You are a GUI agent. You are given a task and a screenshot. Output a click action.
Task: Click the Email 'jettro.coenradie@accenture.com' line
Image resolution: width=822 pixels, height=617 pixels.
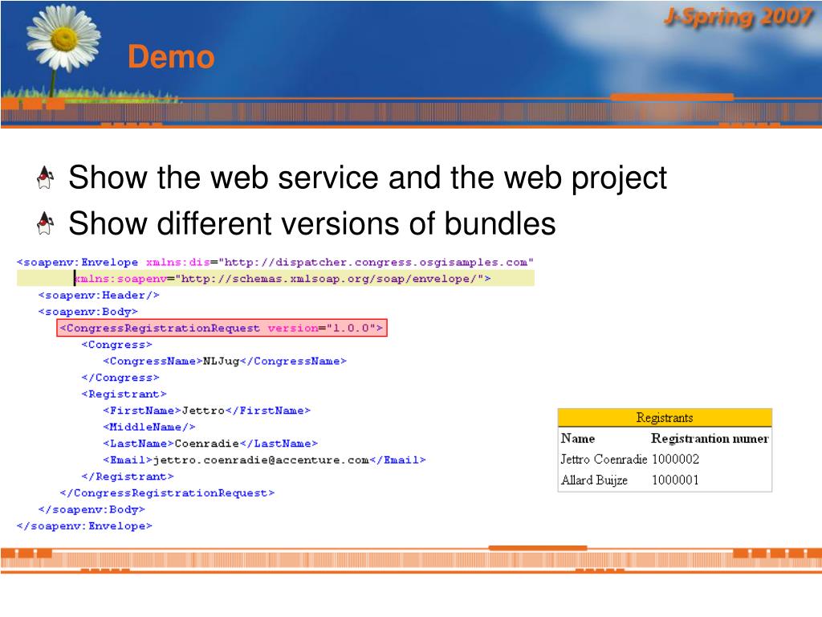pyautogui.click(x=265, y=460)
